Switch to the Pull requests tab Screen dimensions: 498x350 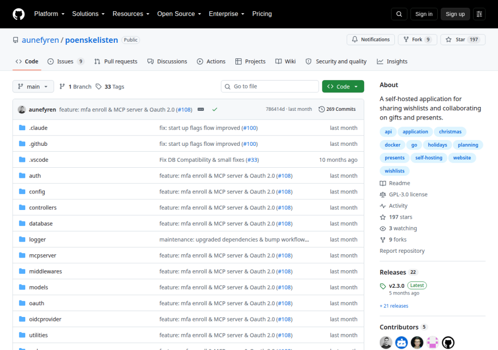pos(116,62)
